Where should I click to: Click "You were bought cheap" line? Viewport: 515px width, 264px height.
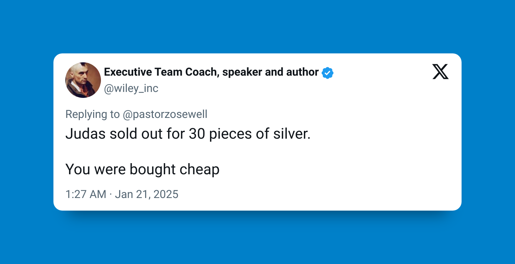(x=142, y=169)
